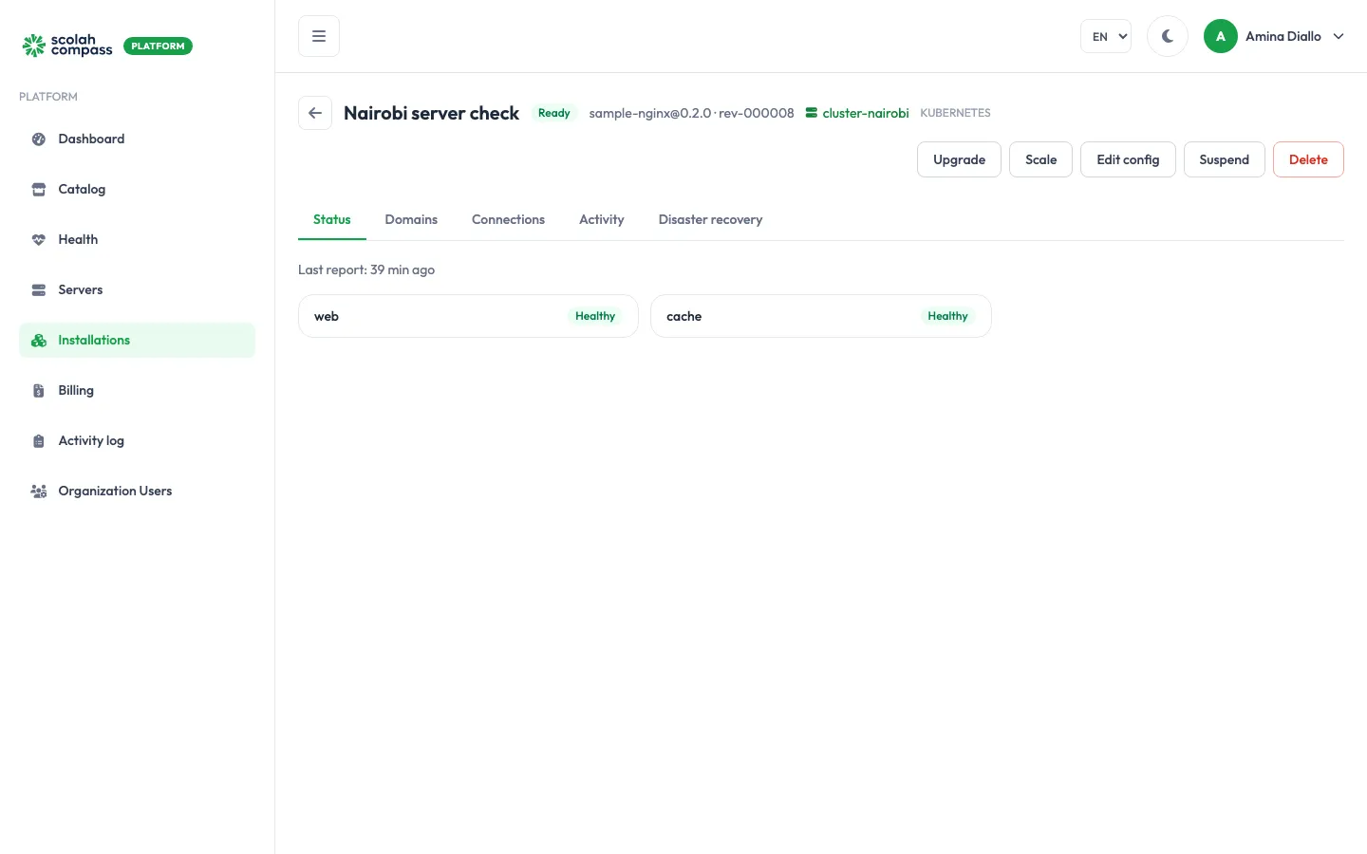This screenshot has height=854, width=1367.
Task: Click the Upgrade button
Action: click(959, 159)
